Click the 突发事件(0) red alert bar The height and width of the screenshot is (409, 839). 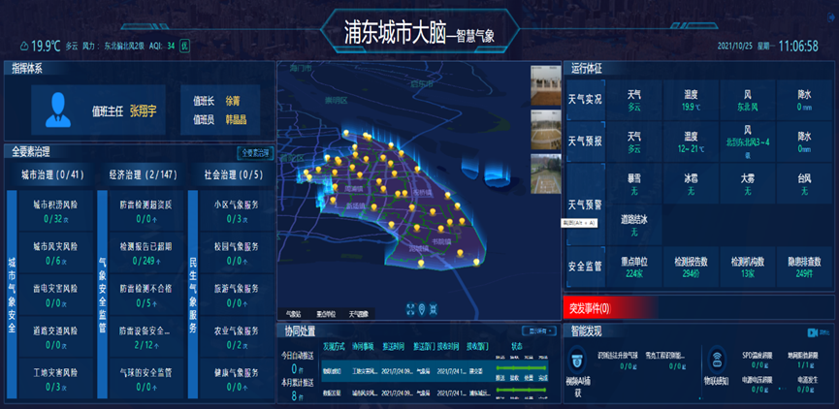pyautogui.click(x=698, y=308)
